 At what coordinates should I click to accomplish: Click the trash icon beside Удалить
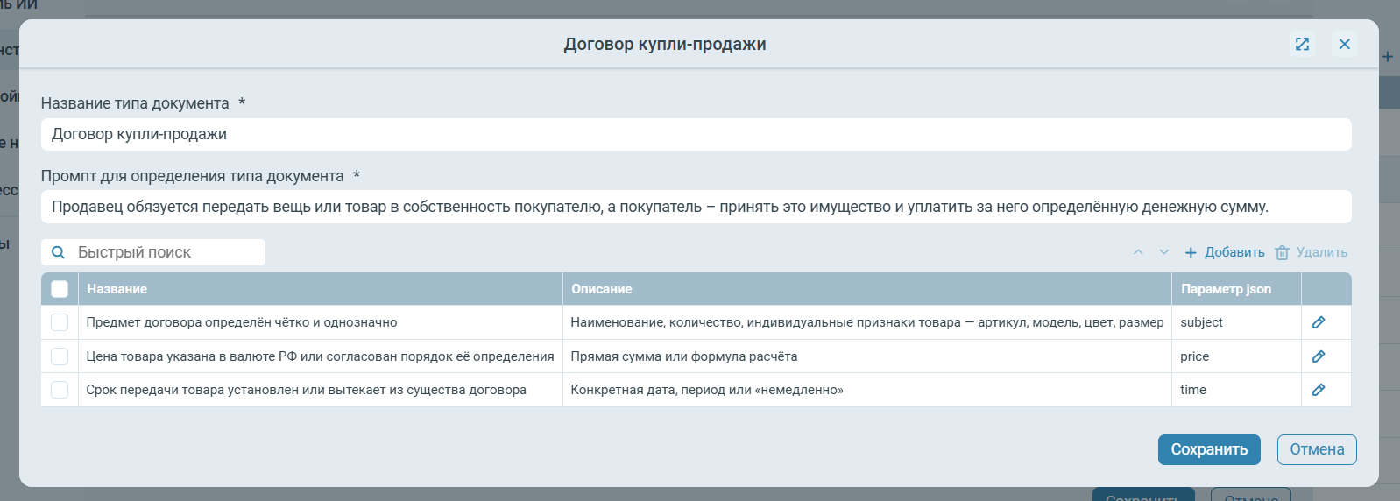coord(1282,252)
